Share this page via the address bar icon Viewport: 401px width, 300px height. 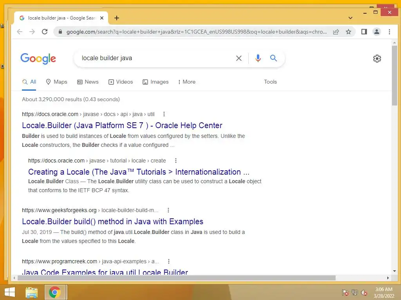(x=336, y=32)
